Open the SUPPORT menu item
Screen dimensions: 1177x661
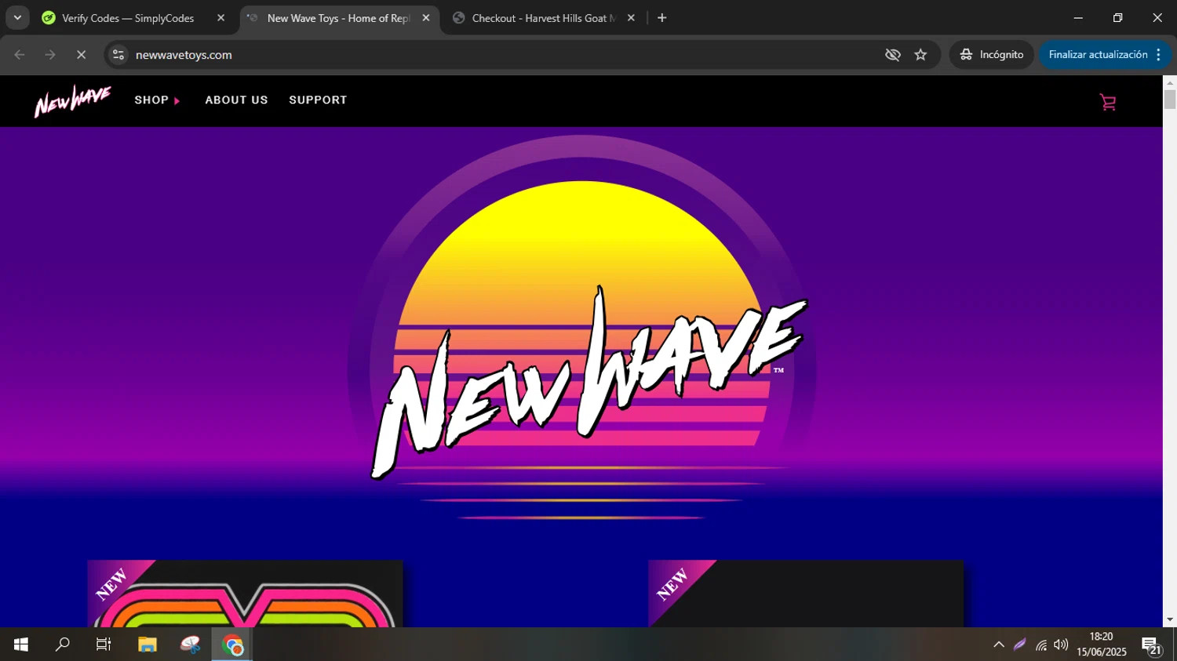click(318, 100)
